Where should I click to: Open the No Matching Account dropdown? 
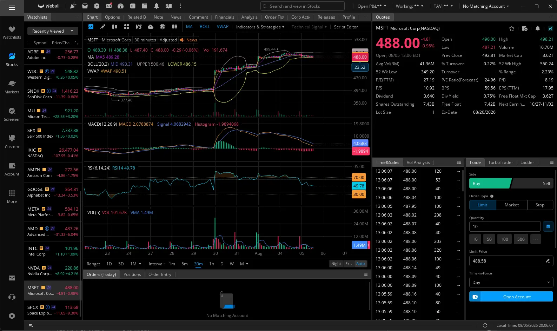coord(486,6)
